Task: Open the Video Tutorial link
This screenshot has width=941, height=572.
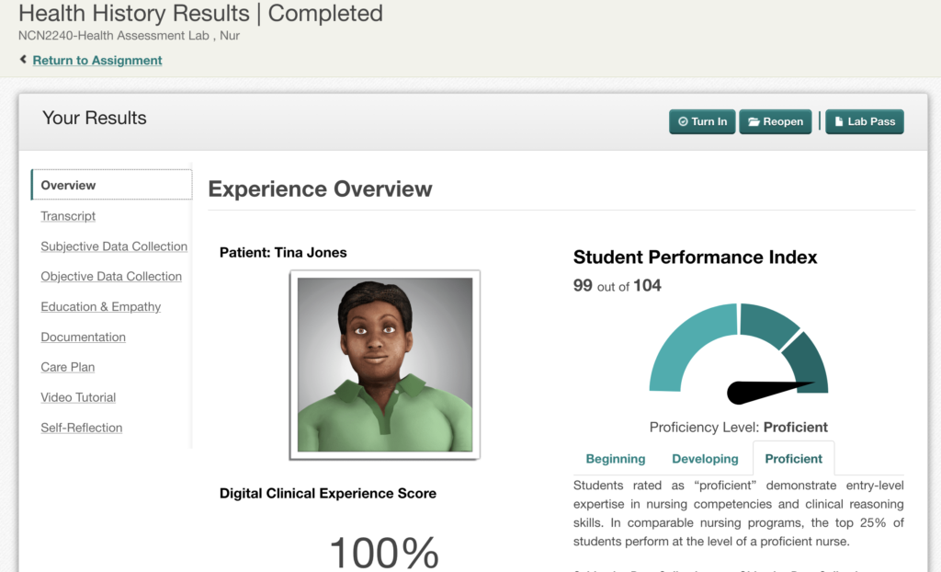Action: point(78,397)
